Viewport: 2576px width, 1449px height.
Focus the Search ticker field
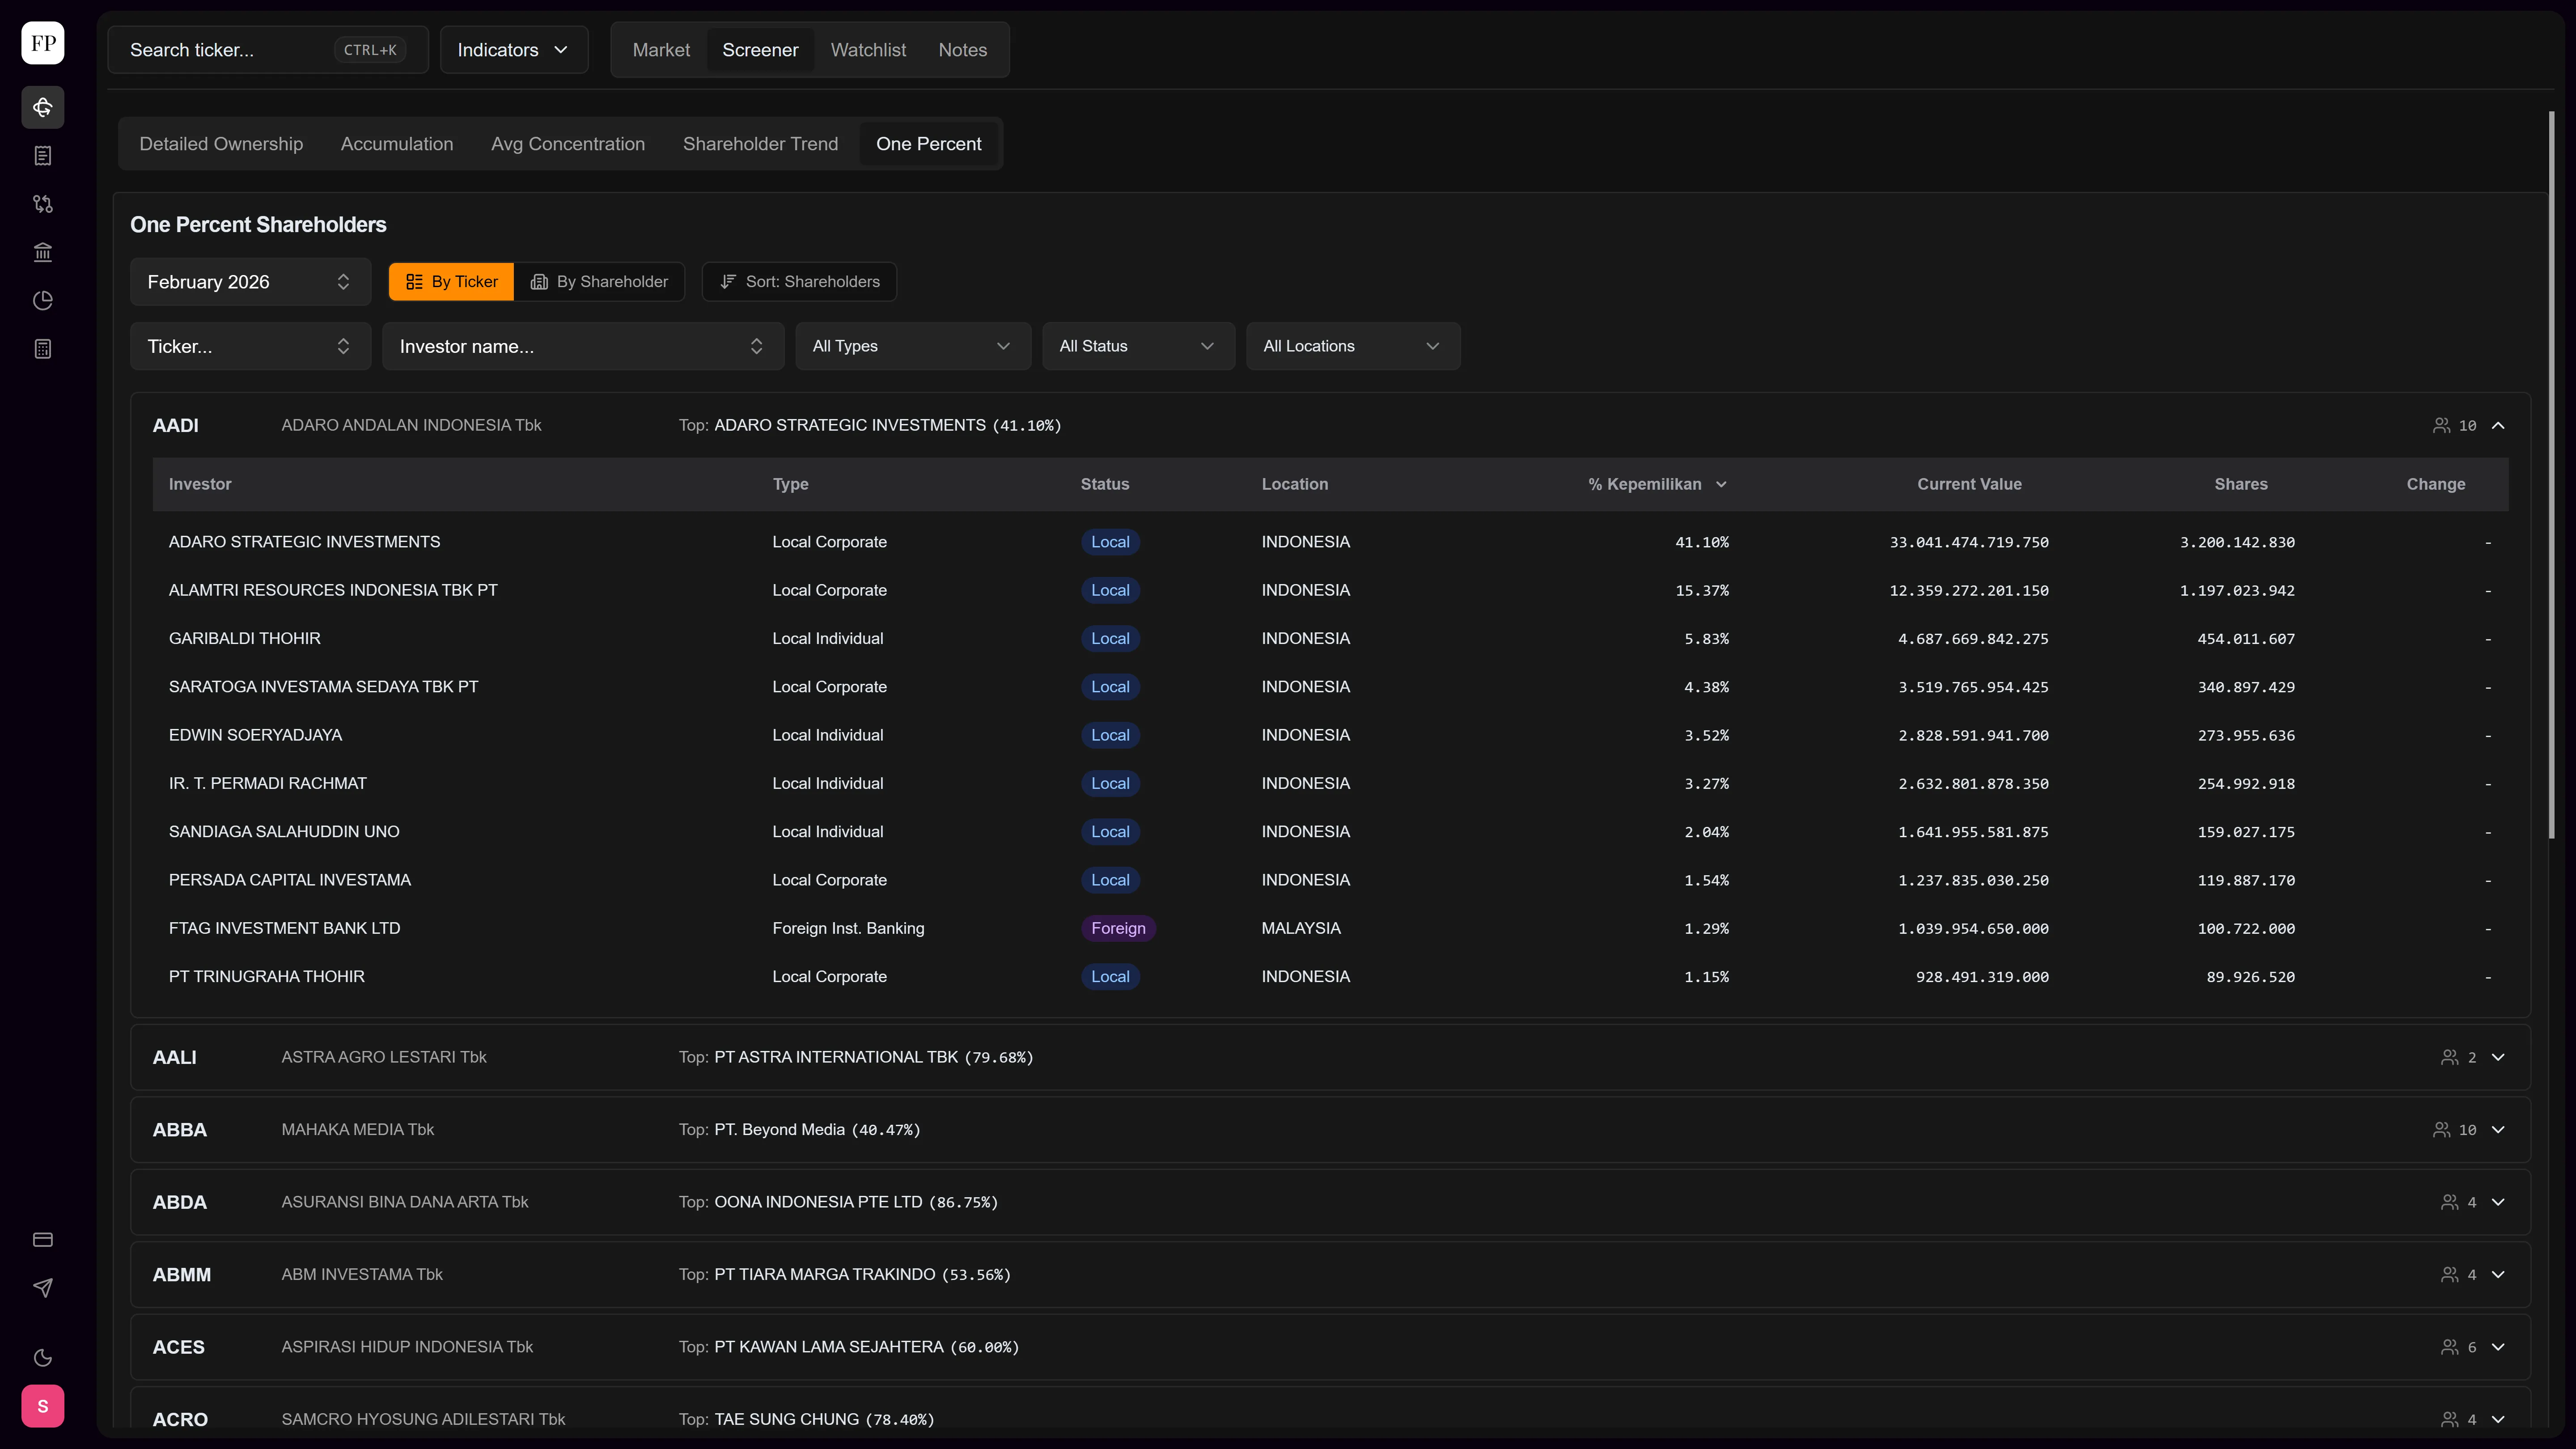(268, 50)
